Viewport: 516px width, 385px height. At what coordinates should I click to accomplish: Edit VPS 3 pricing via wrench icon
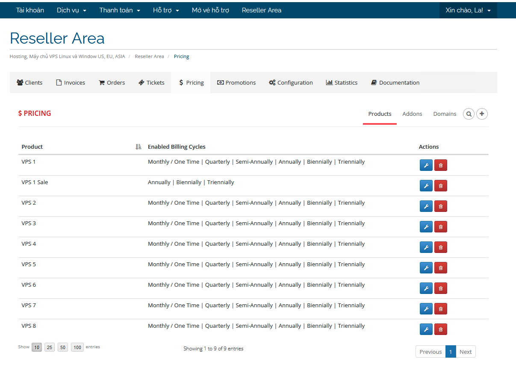pyautogui.click(x=426, y=227)
